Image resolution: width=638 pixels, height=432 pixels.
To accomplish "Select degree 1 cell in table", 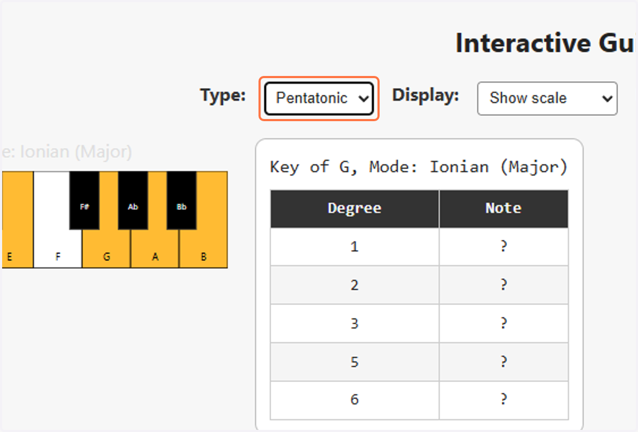I will 355,247.
